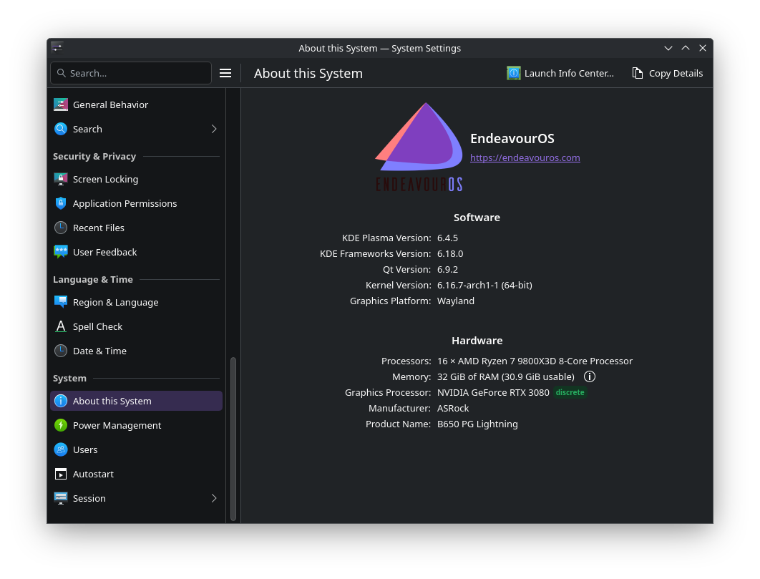Viewport: 760px width, 579px height.
Task: Click the Power Management green bolt icon
Action: pyautogui.click(x=61, y=425)
